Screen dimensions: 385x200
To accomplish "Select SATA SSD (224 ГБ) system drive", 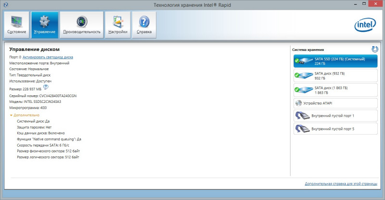I will tap(335, 61).
